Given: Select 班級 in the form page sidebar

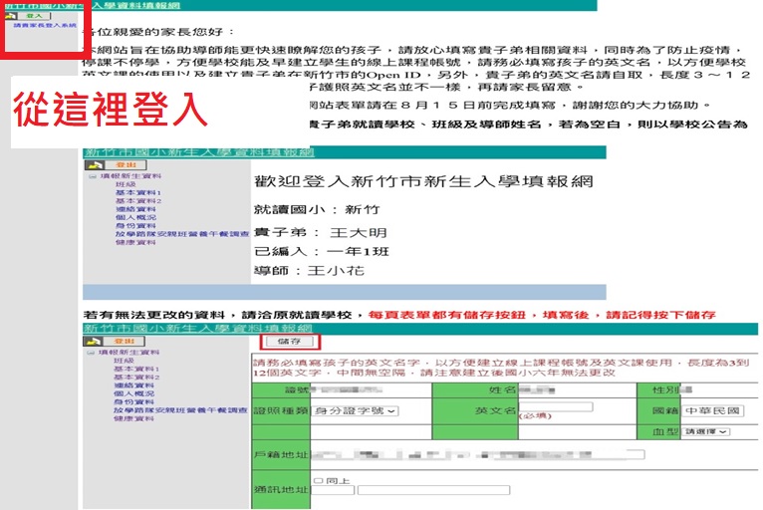Looking at the screenshot, I should [124, 361].
